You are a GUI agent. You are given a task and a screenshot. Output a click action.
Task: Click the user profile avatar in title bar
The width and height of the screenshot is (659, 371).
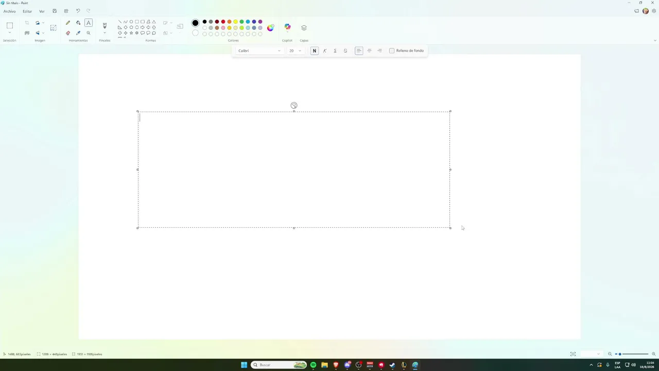[646, 11]
